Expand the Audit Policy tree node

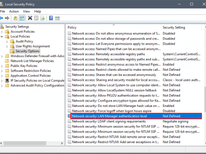pyautogui.click(x=7, y=42)
